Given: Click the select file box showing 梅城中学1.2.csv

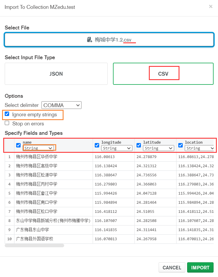Looking at the screenshot, I should point(109,39).
